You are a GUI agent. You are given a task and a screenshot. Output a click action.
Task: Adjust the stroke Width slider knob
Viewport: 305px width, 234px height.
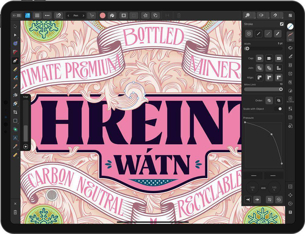tap(247, 49)
